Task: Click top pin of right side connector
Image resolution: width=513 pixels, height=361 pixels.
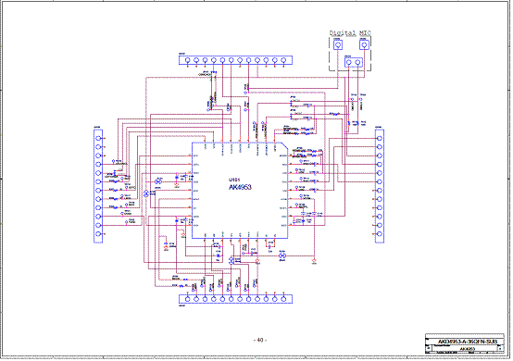Action: click(x=380, y=138)
